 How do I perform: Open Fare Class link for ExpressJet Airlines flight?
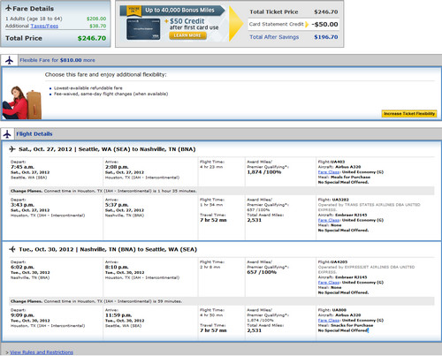[329, 283]
